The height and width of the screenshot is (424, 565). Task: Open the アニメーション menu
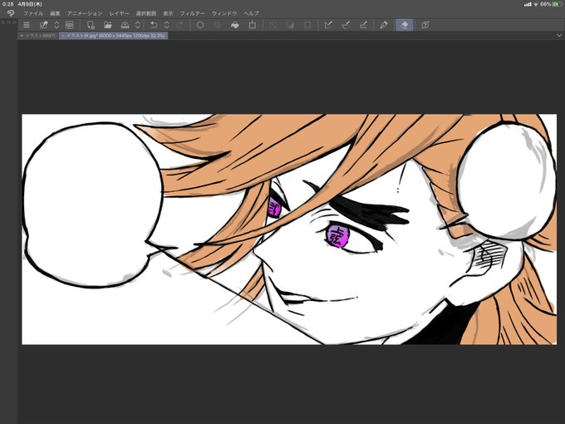[x=85, y=13]
